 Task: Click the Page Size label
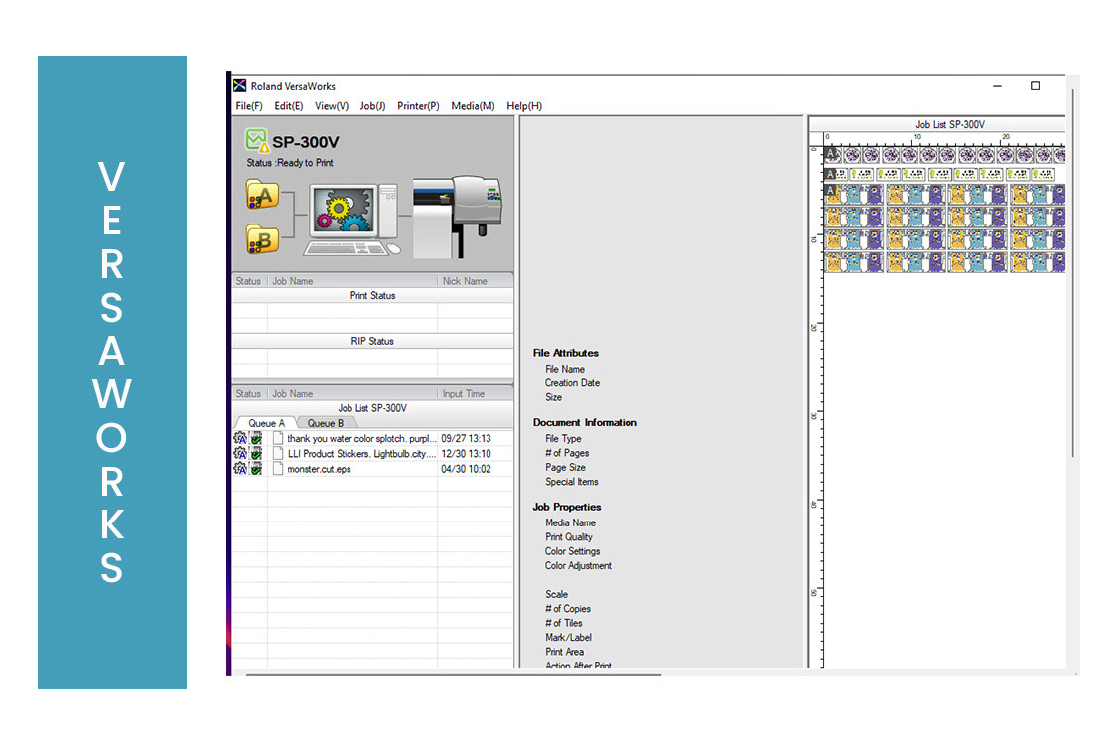point(566,467)
